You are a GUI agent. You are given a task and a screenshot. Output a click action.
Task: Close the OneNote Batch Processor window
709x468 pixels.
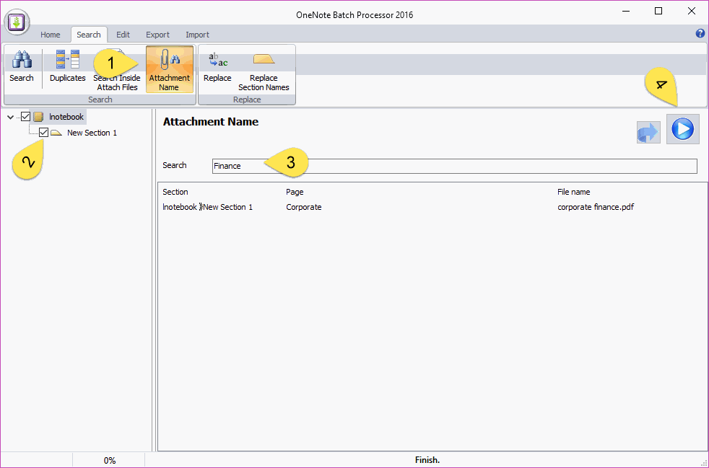point(692,12)
